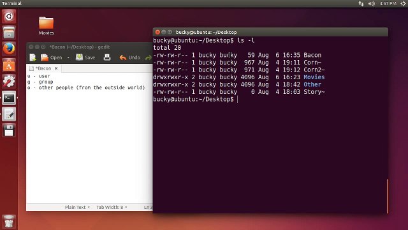Click the 'g - group' line in gedit

pyautogui.click(x=40, y=82)
